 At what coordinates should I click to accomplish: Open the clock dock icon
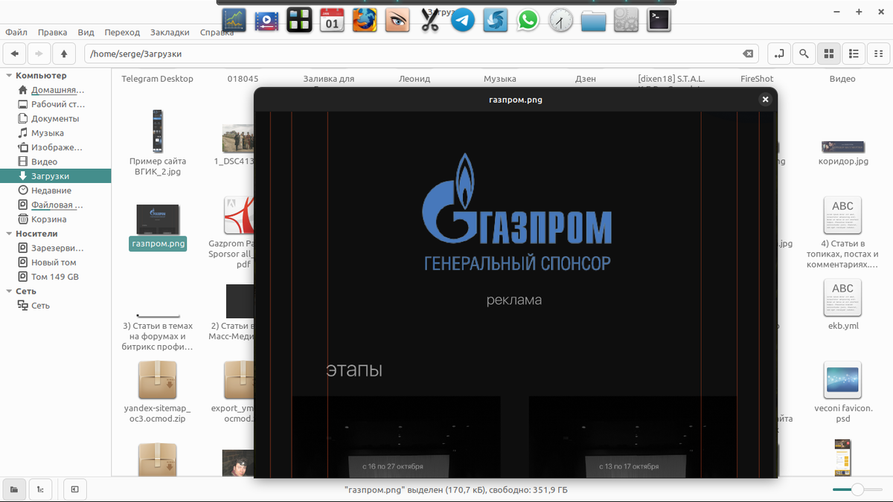pyautogui.click(x=561, y=20)
